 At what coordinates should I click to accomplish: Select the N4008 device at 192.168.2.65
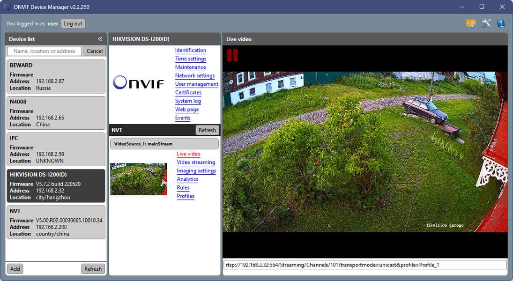[x=56, y=113]
